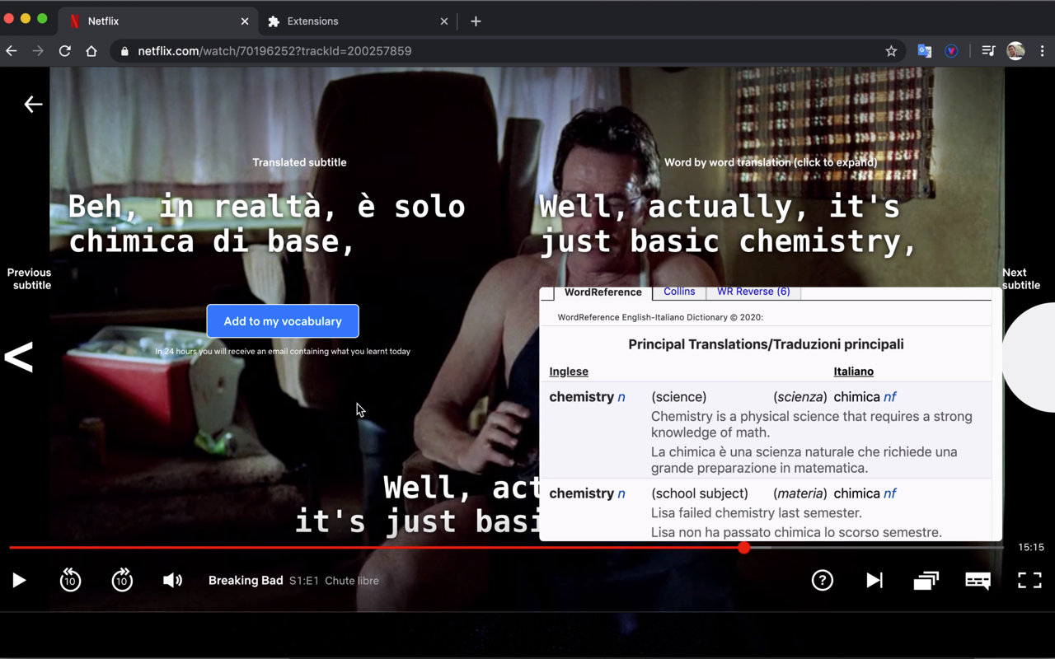This screenshot has width=1055, height=659.
Task: Click the 15:15 remaining time label
Action: click(x=1031, y=547)
